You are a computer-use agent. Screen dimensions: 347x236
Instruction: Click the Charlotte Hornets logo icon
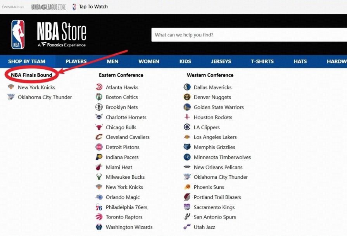point(99,117)
